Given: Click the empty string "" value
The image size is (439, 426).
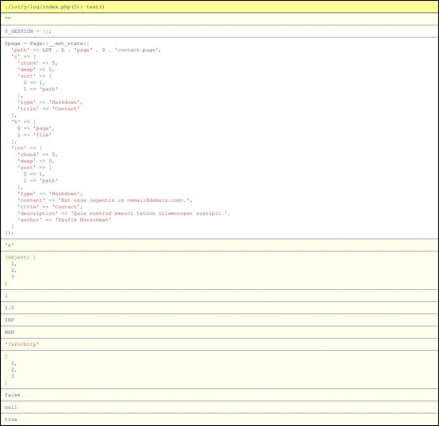Looking at the screenshot, I should click(8, 19).
